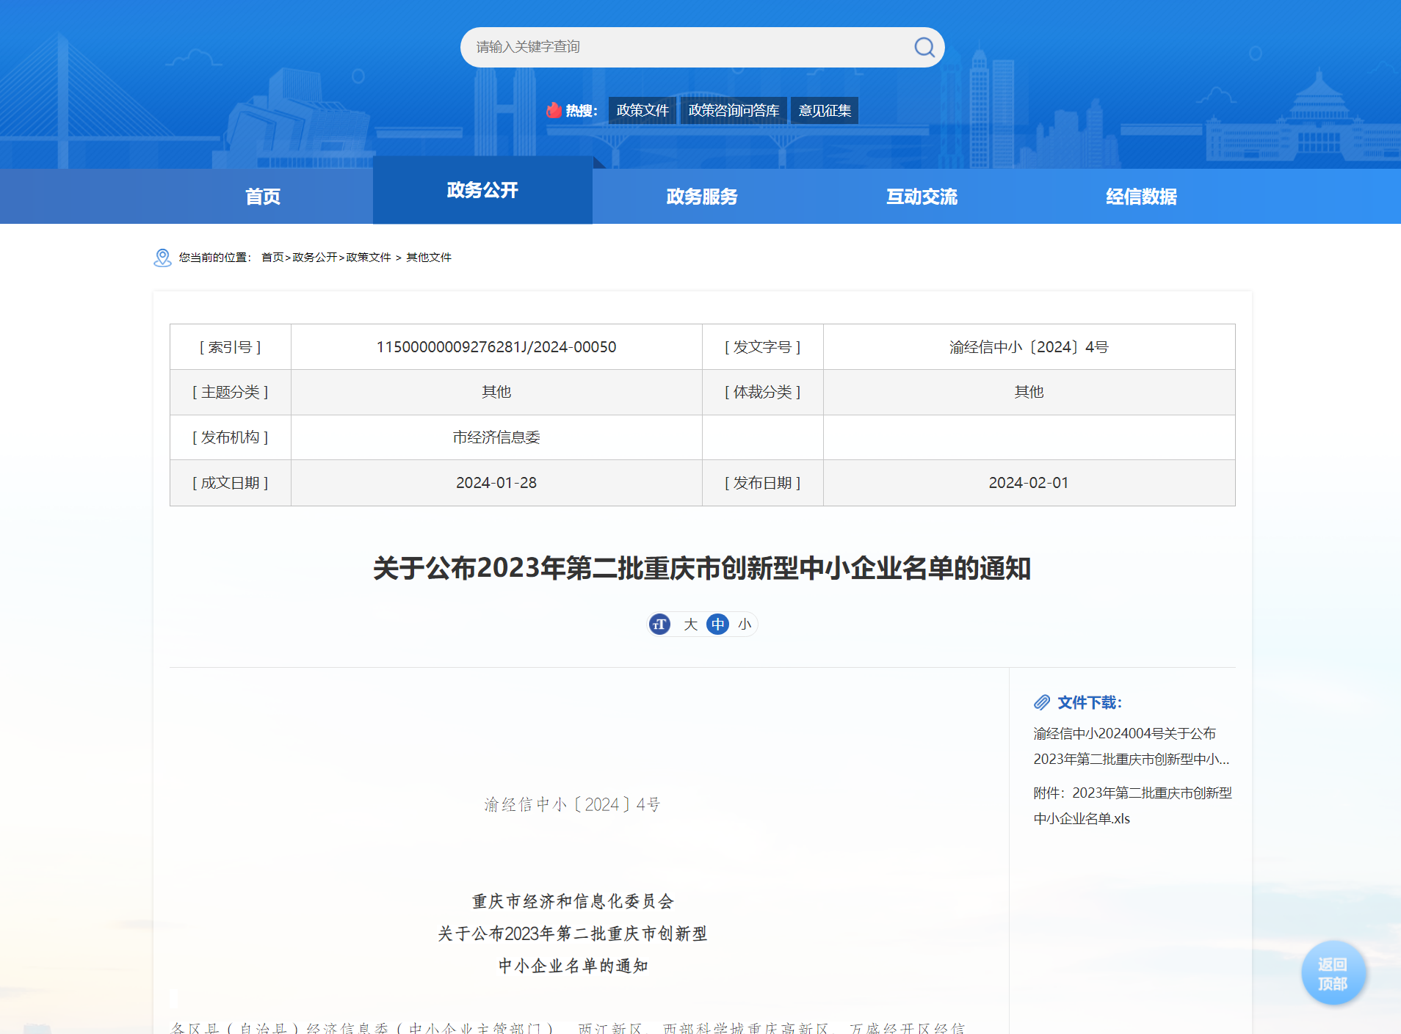The image size is (1401, 1034).
Task: Switch to the 政务服务 tab
Action: click(x=701, y=197)
